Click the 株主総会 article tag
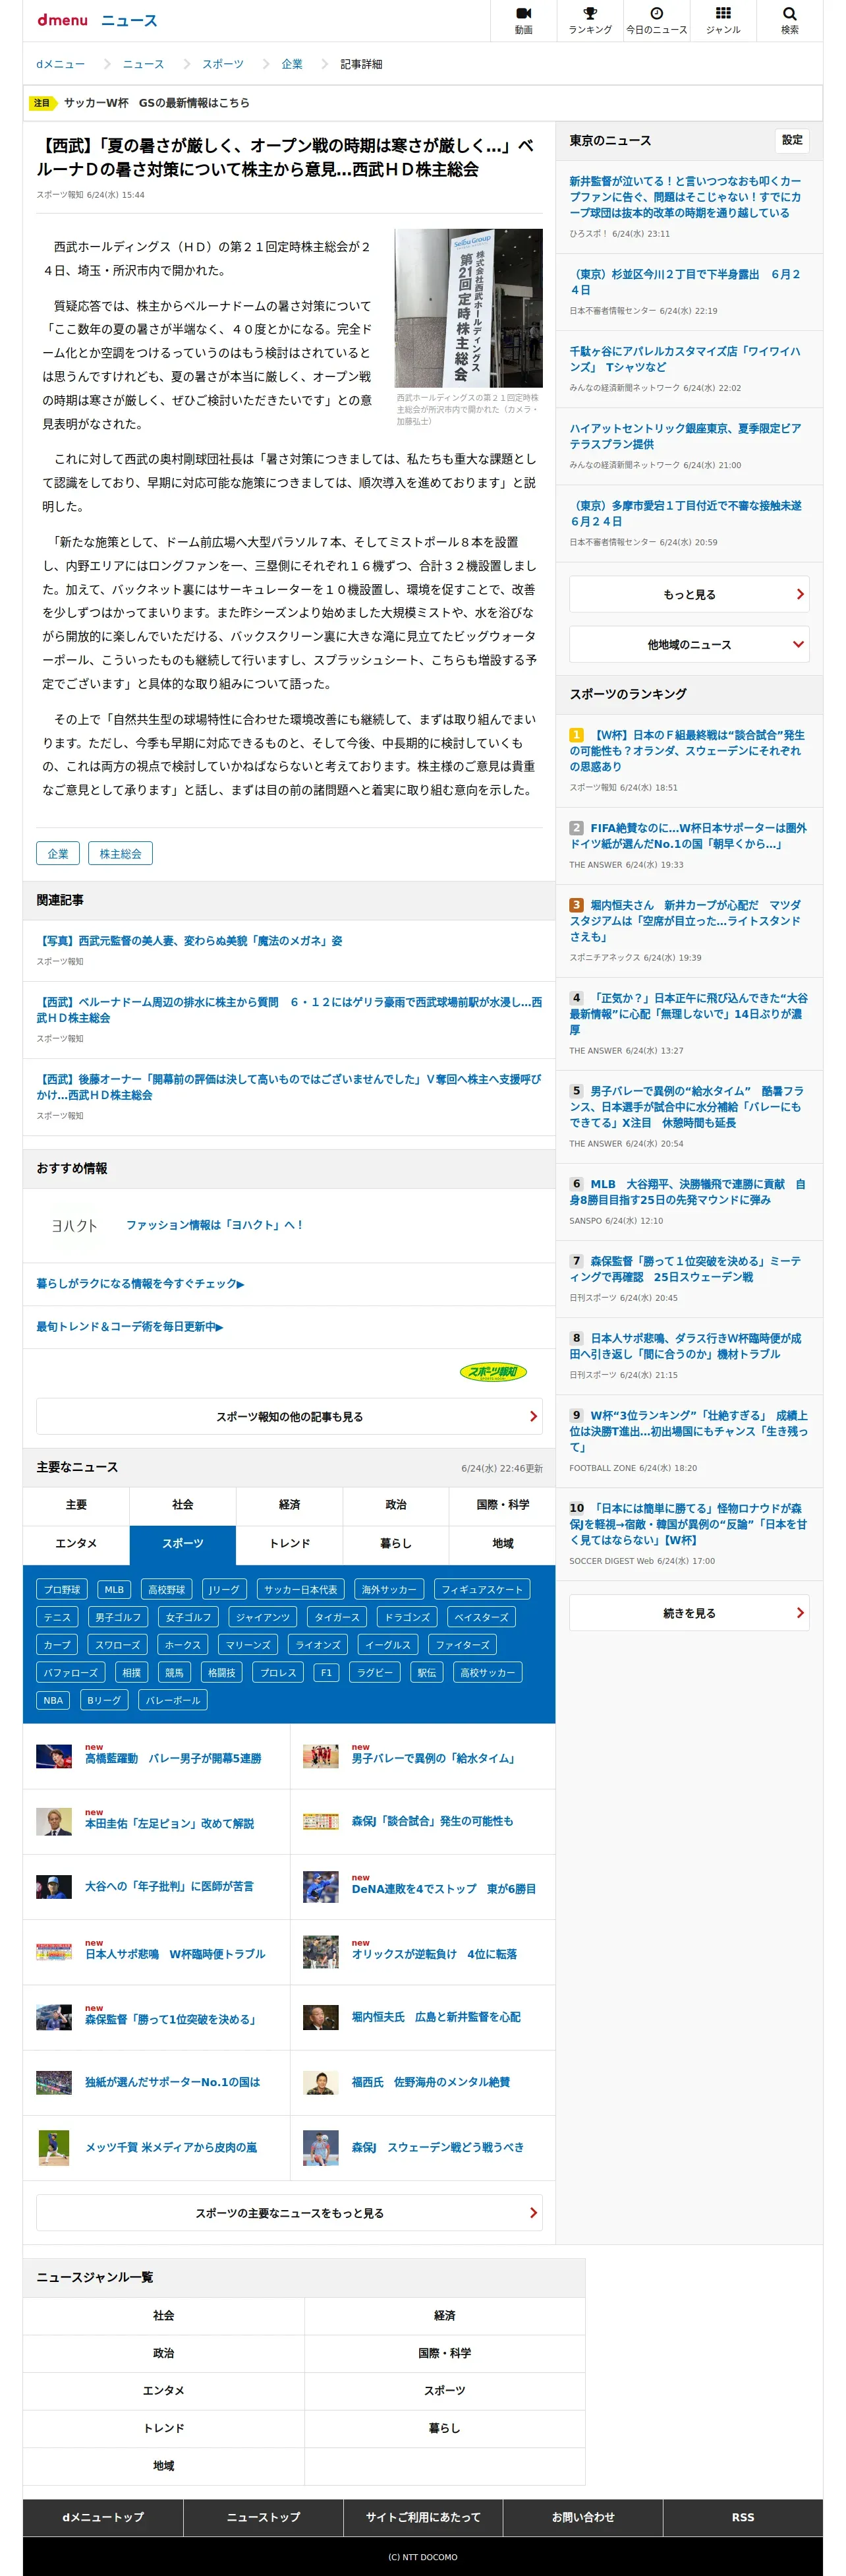Image resolution: width=846 pixels, height=2576 pixels. click(121, 853)
